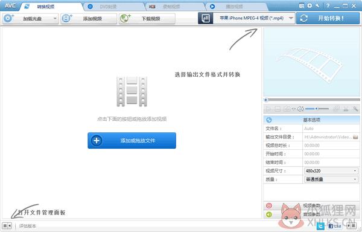Click the output directory path field

point(328,137)
